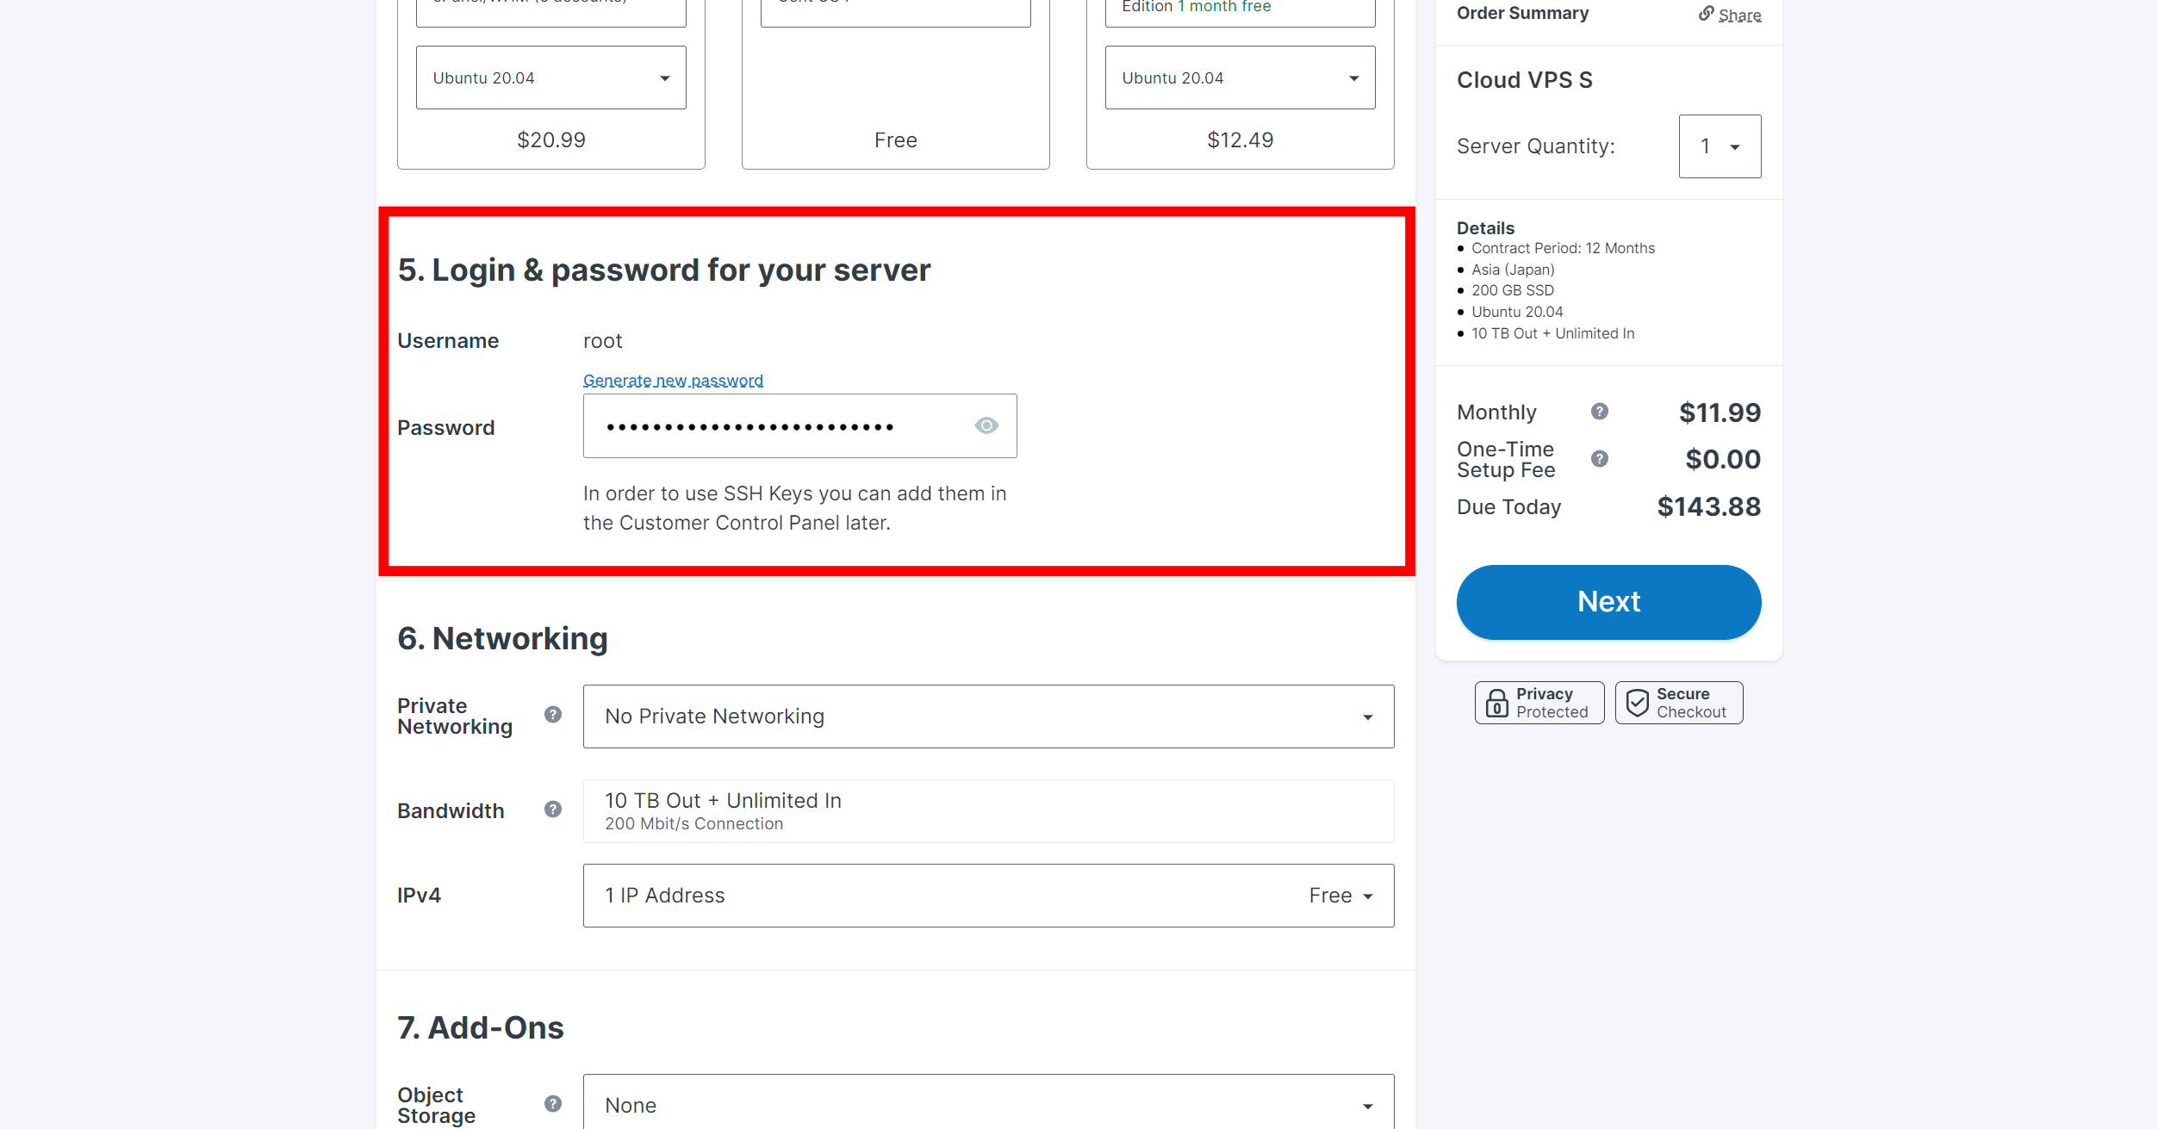Open Ubuntu 20.04 dropdown in $20.99 card
2158x1129 pixels.
click(550, 78)
